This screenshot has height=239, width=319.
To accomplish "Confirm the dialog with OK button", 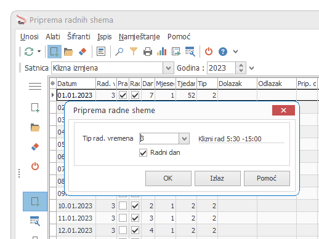I will click(x=168, y=178).
